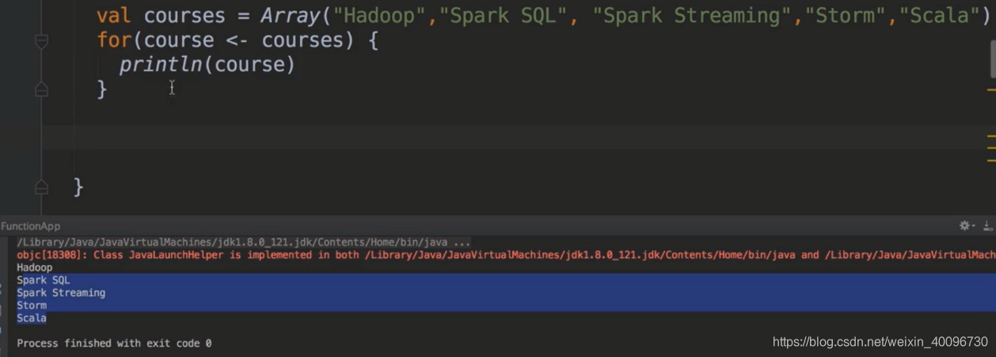
Task: Click the "Spark SQL" console output line
Action: (x=44, y=280)
